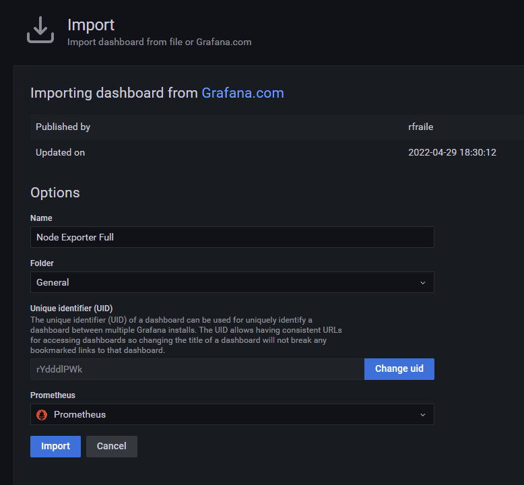The image size is (524, 485).
Task: Click the Import download icon in header
Action: click(x=40, y=30)
